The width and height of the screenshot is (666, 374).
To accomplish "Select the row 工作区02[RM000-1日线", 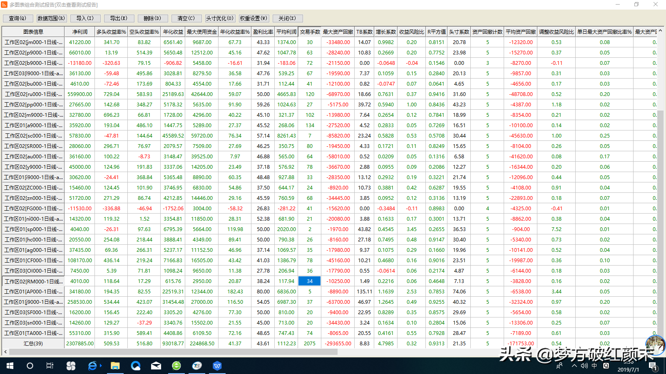I will click(x=33, y=281).
